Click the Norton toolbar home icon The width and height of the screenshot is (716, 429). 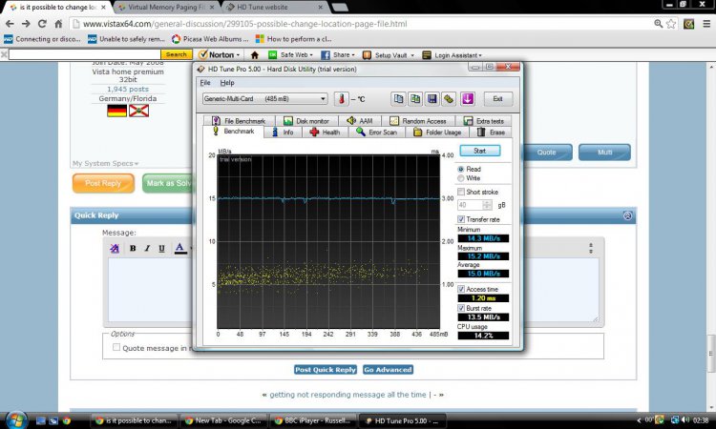click(x=255, y=54)
